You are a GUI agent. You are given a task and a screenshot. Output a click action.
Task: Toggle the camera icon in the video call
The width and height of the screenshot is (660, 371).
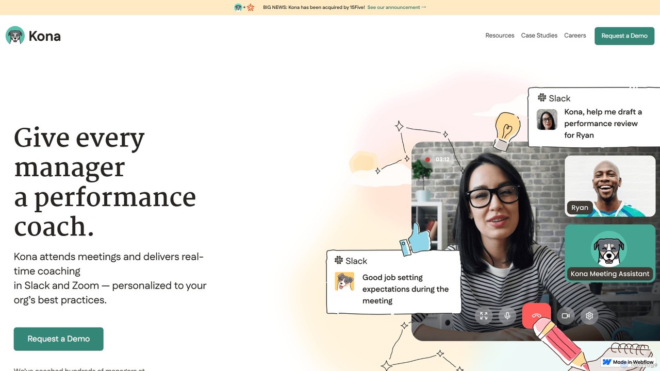(x=566, y=316)
